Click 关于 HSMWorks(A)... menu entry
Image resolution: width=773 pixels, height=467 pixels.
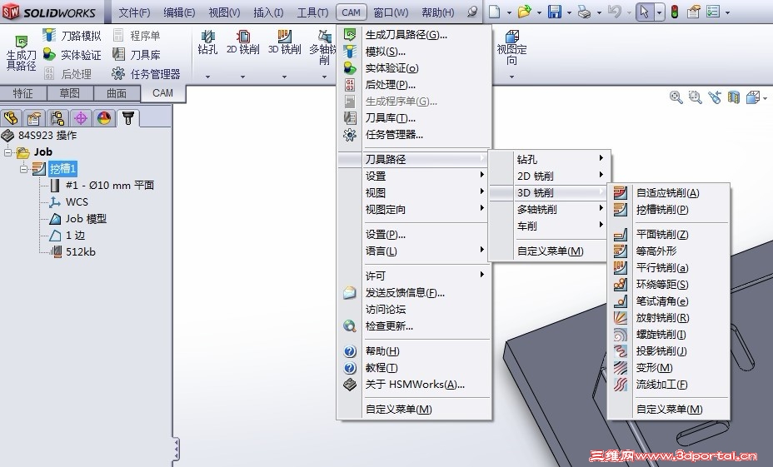414,385
